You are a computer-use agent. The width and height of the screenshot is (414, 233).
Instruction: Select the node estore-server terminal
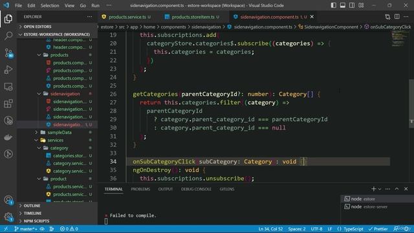(x=377, y=207)
